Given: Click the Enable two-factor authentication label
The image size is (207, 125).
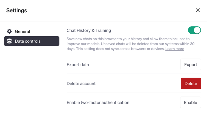Looking at the screenshot, I should click(98, 103).
